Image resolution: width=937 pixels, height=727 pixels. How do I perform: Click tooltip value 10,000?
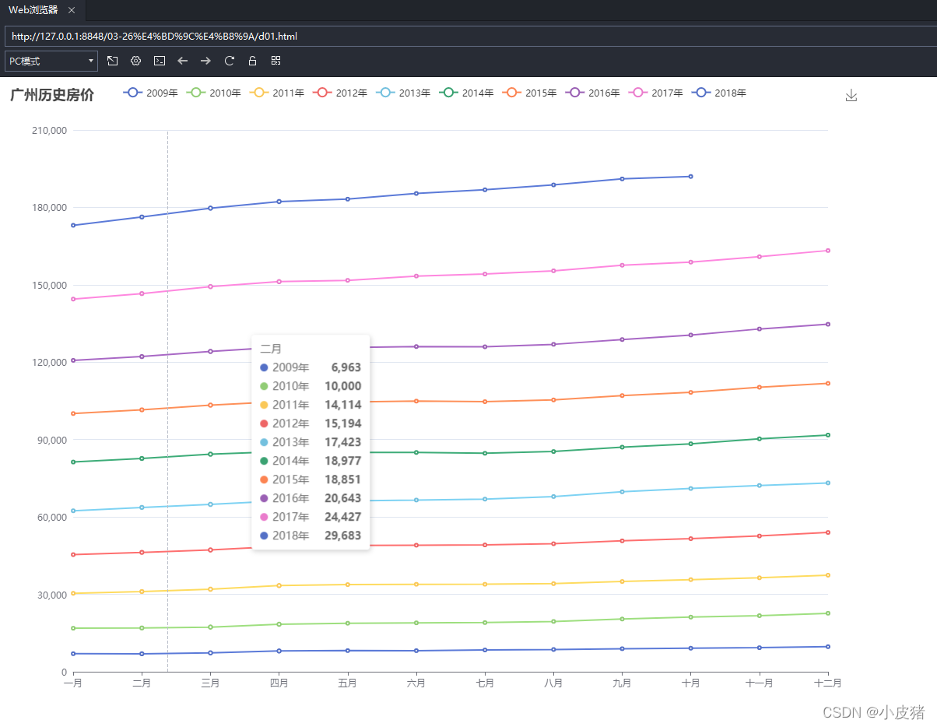pos(343,386)
